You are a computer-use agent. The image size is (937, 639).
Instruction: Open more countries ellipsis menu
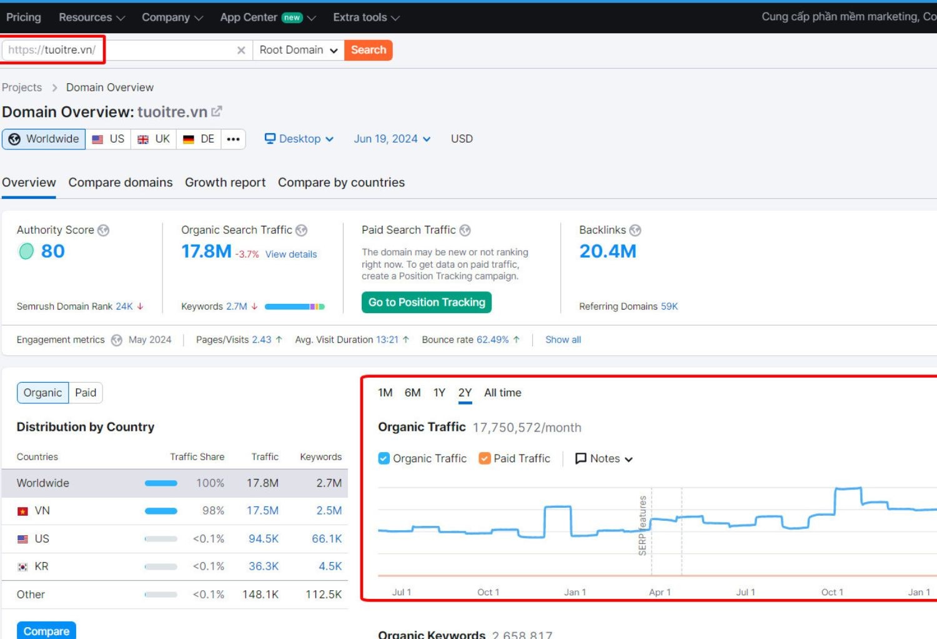tap(234, 139)
